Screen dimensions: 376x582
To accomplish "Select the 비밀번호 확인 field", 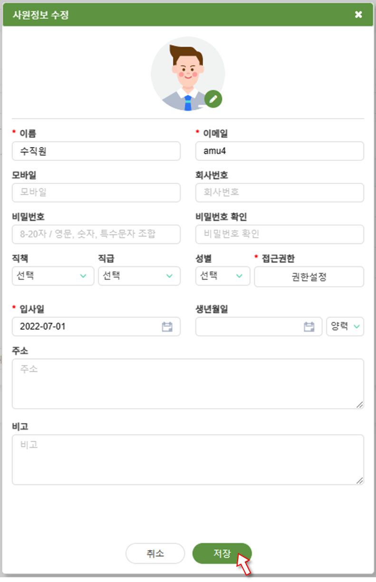I will point(280,234).
